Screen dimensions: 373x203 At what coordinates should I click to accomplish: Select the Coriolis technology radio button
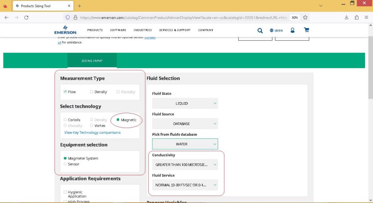click(65, 120)
